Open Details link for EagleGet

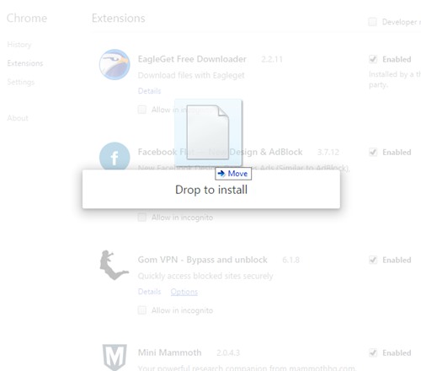149,91
